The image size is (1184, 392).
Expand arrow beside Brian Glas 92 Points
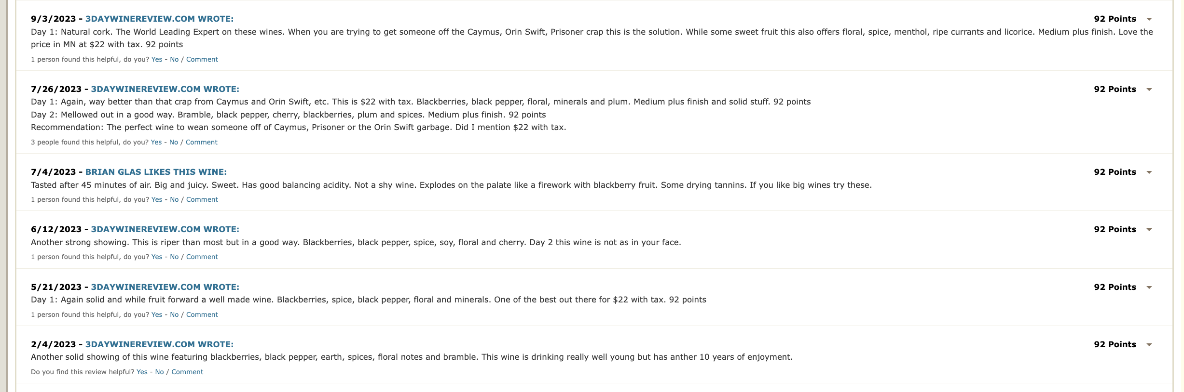(x=1149, y=172)
